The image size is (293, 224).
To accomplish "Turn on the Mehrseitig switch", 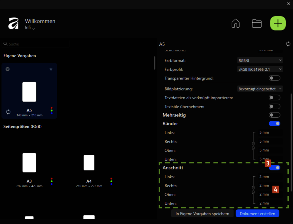I will [275, 115].
